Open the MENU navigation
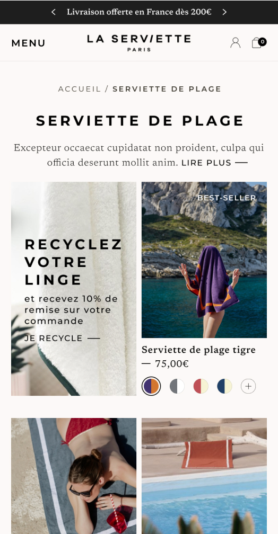This screenshot has width=278, height=534. tap(28, 43)
